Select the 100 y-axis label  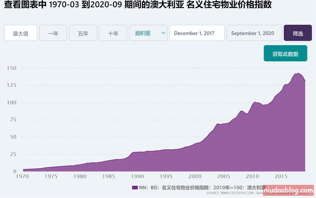click(x=11, y=103)
